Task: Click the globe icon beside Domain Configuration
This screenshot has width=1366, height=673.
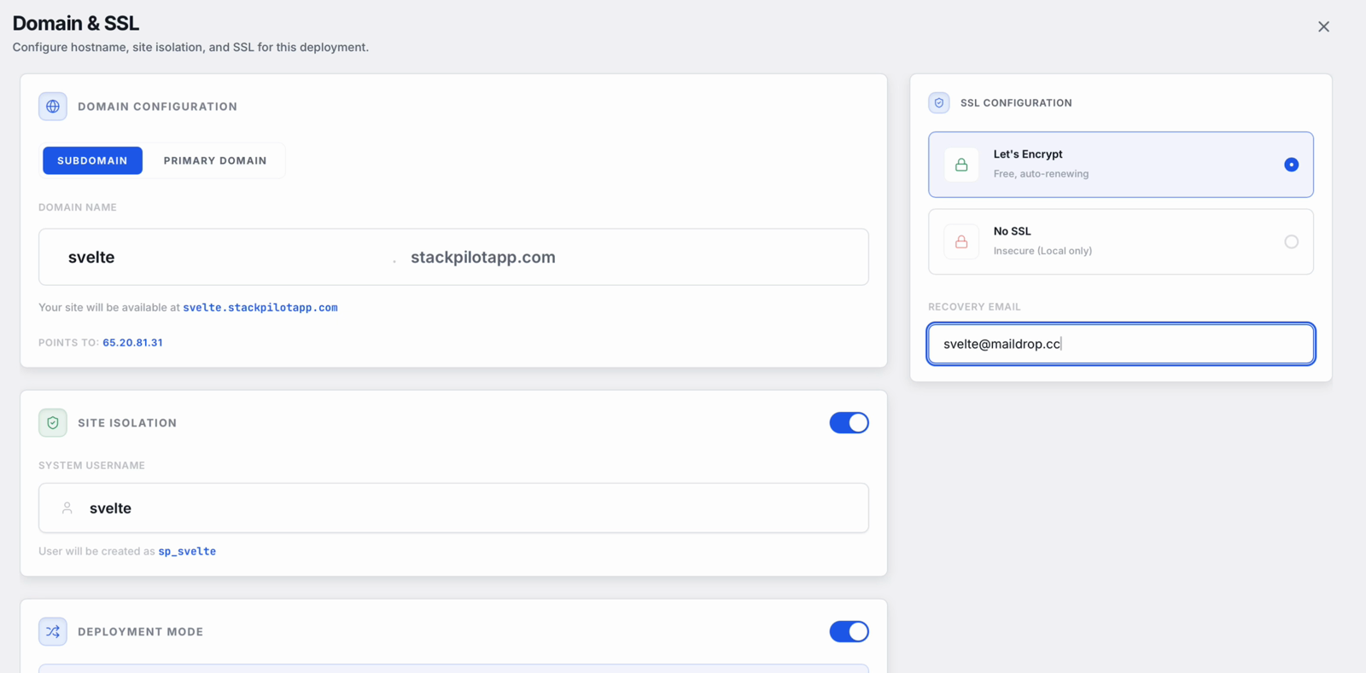Action: tap(53, 107)
